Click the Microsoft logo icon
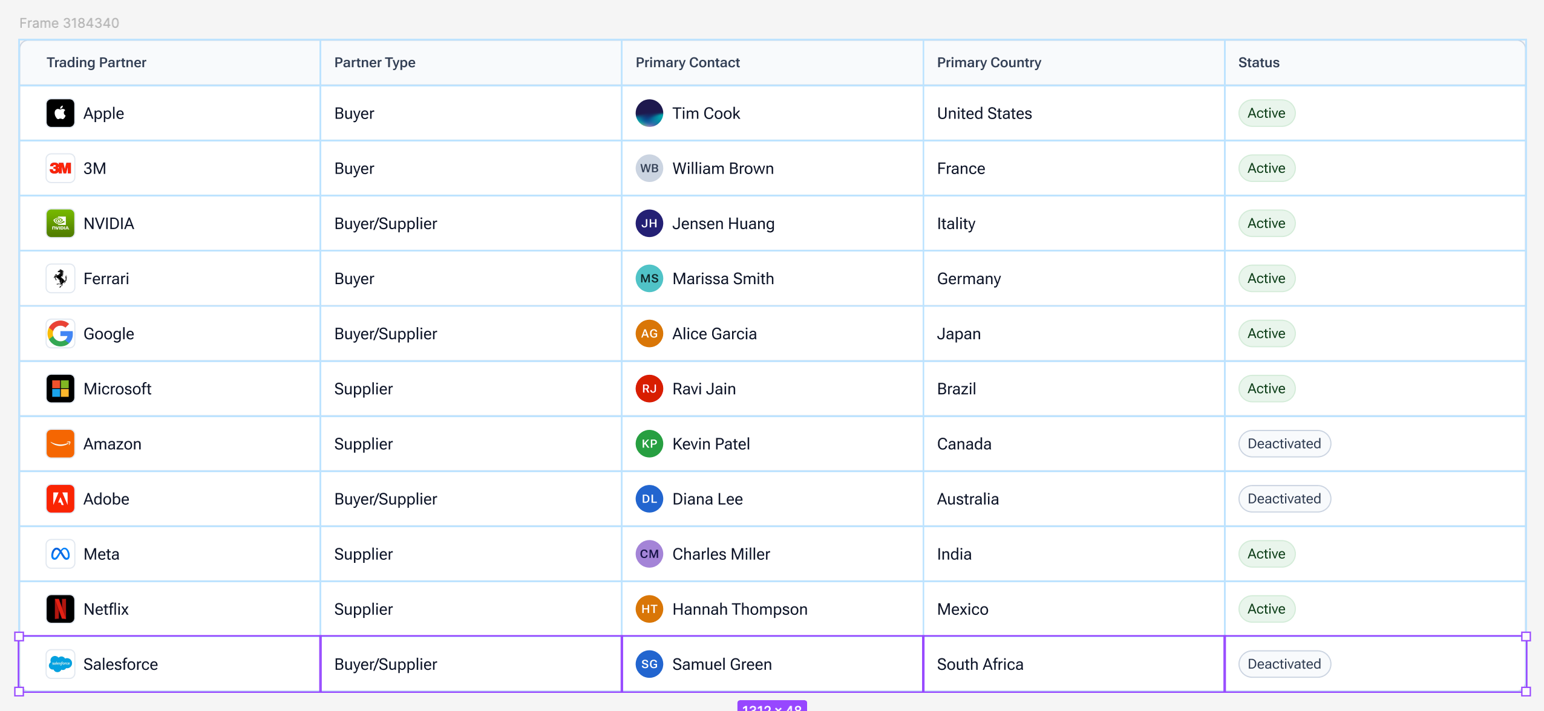The width and height of the screenshot is (1544, 711). [61, 388]
